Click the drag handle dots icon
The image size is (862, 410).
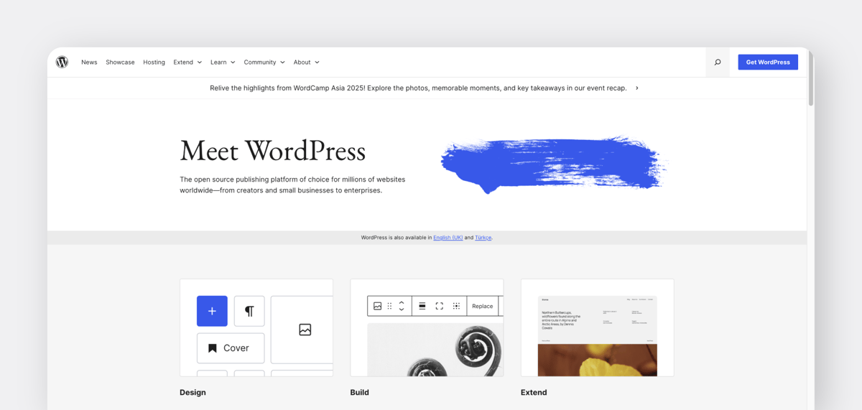pyautogui.click(x=389, y=306)
